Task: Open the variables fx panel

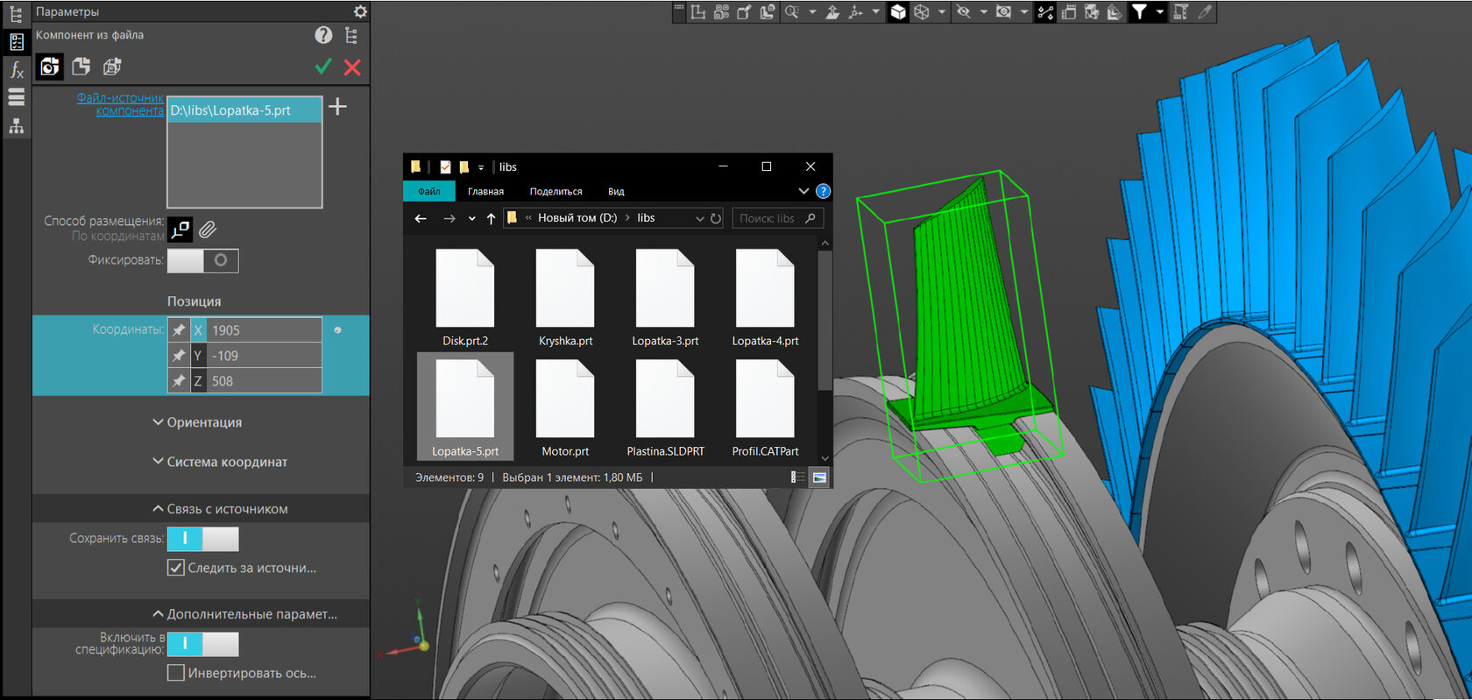Action: 16,69
